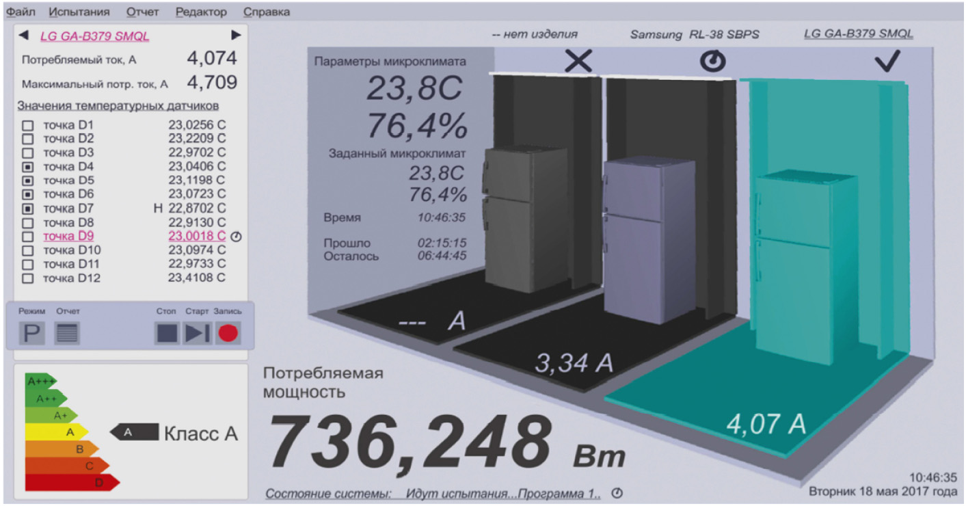Click the 4,709 maximum current value
The height and width of the screenshot is (506, 966).
point(212,83)
